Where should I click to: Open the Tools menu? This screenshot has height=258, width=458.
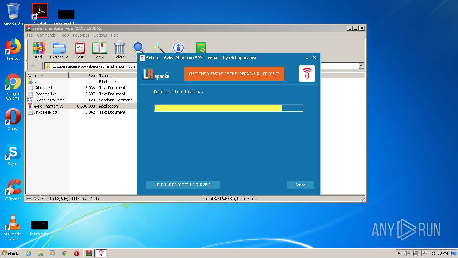64,35
